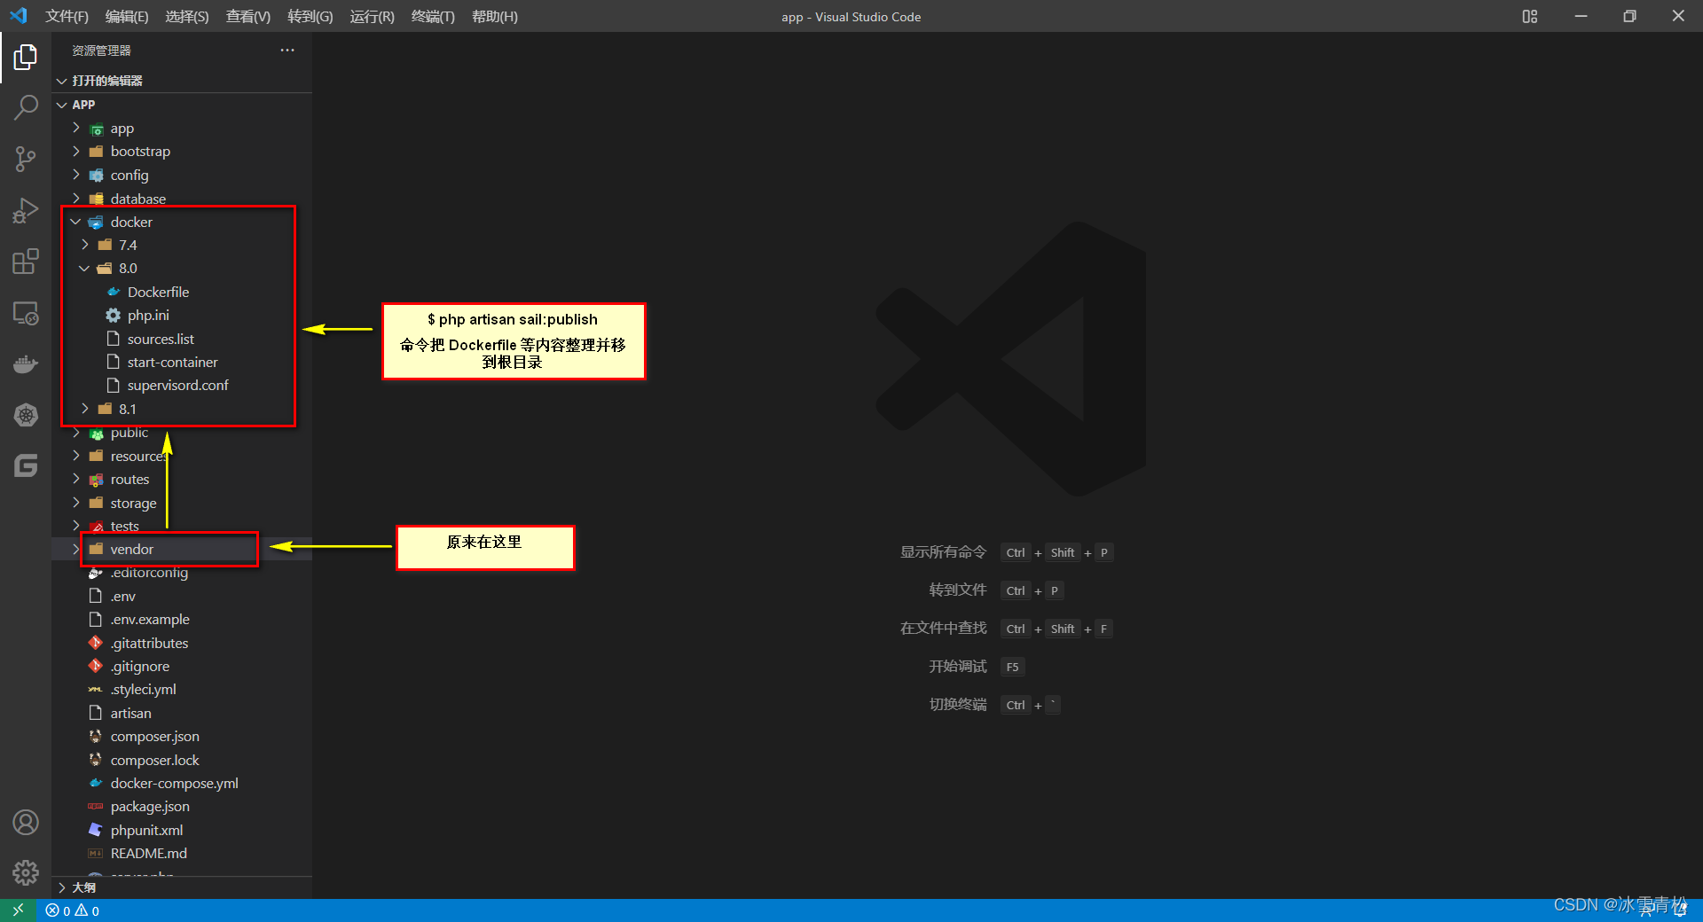The height and width of the screenshot is (922, 1703).
Task: Open php.ini file
Action: 148,316
